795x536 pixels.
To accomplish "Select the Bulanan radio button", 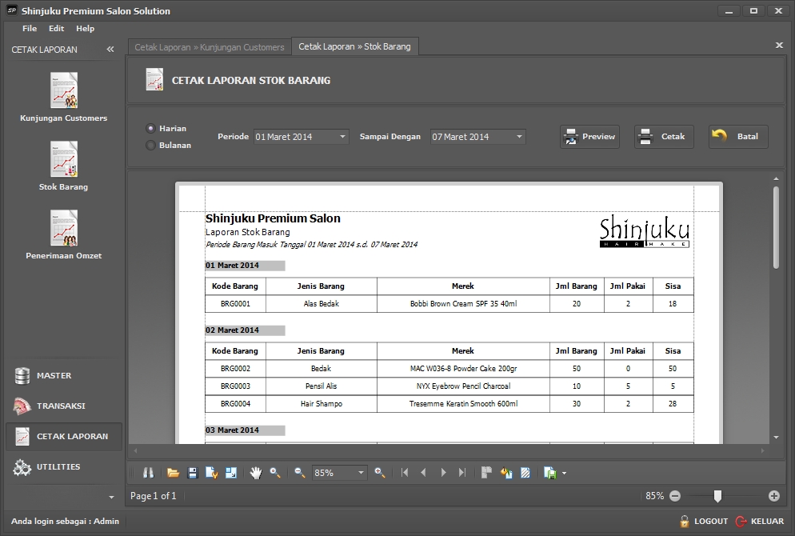I will (150, 146).
